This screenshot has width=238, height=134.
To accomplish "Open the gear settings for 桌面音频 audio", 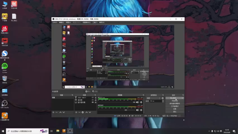I will [x=141, y=110].
